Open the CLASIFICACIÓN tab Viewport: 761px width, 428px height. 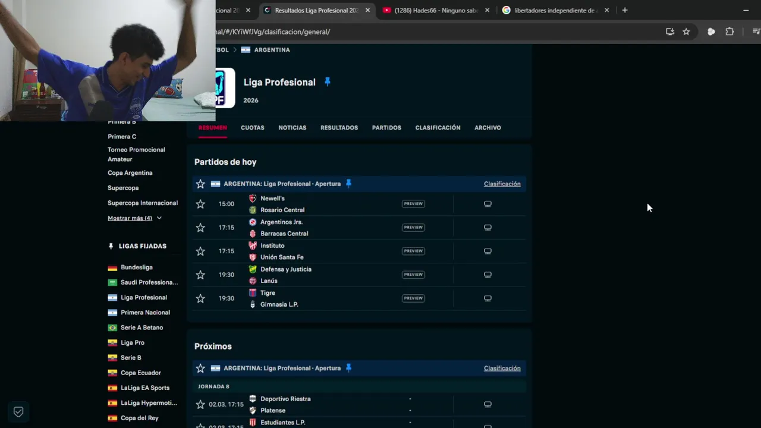(x=438, y=128)
